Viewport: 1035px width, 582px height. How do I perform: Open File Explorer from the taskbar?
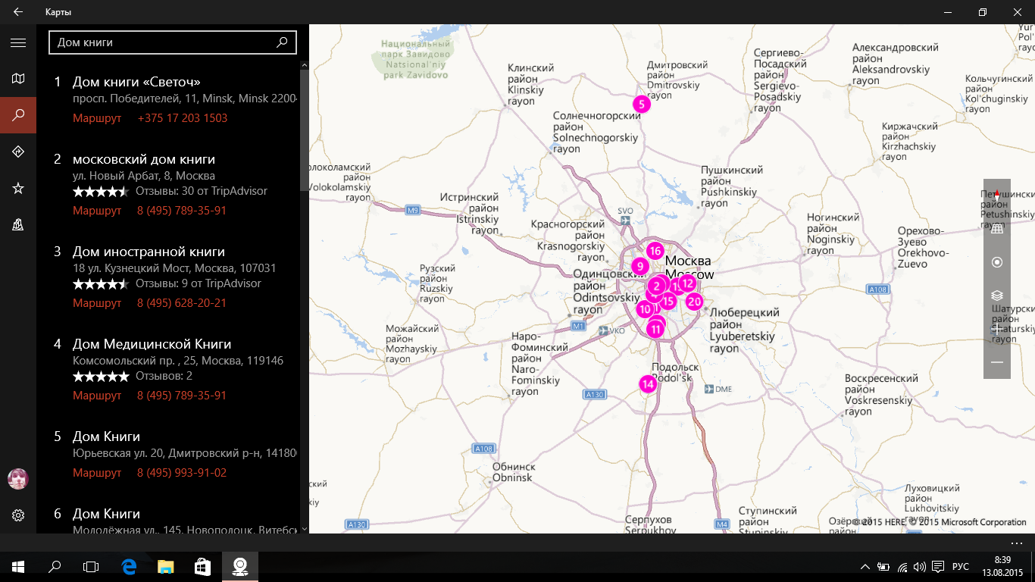pyautogui.click(x=165, y=567)
